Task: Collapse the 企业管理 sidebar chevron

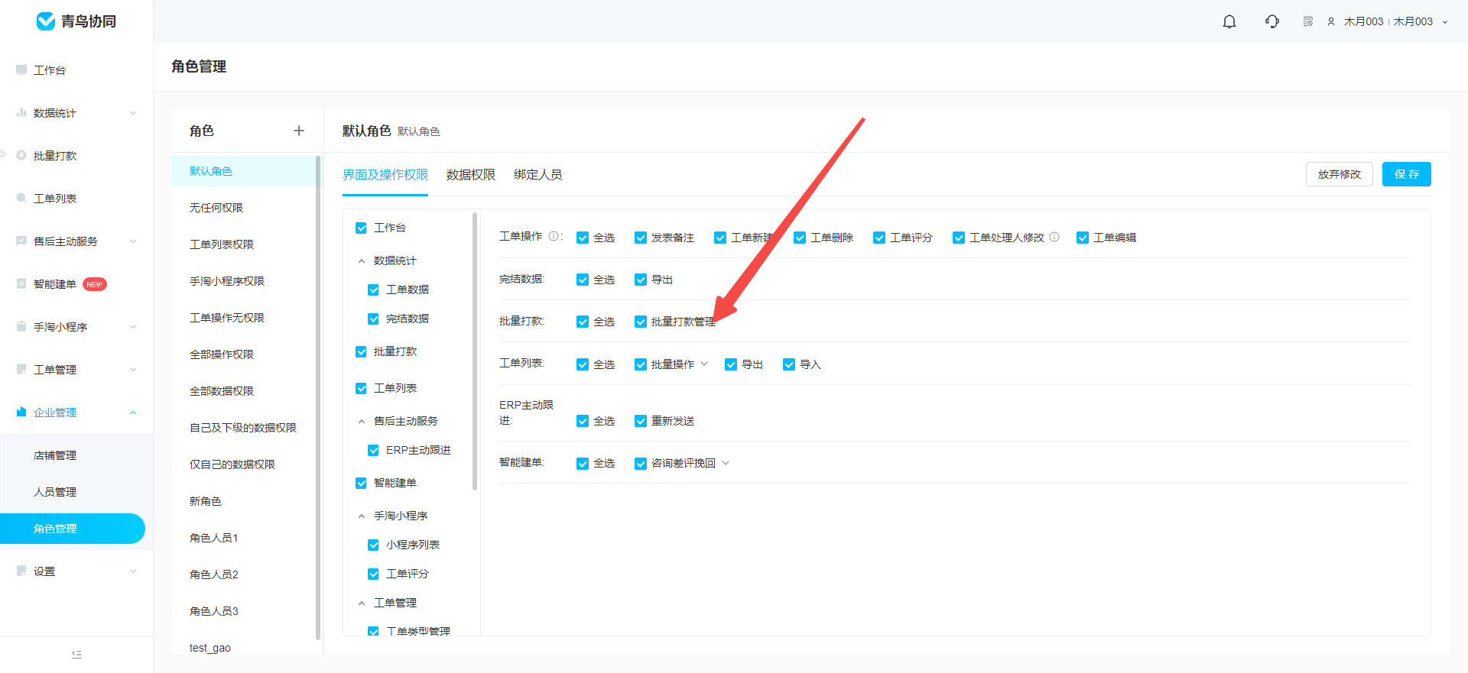Action: click(133, 413)
